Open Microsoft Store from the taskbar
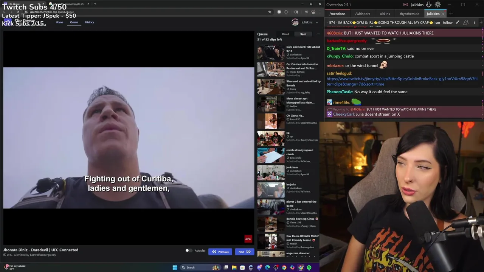The height and width of the screenshot is (272, 484). [242, 267]
